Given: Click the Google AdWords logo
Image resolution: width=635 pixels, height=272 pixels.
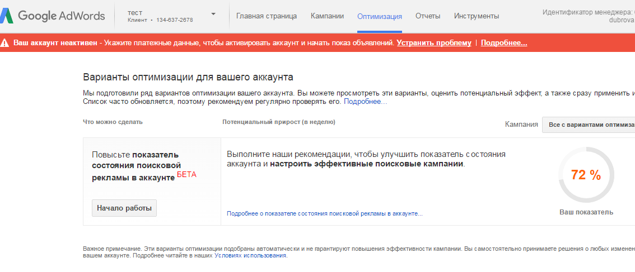Looking at the screenshot, I should click(x=53, y=16).
